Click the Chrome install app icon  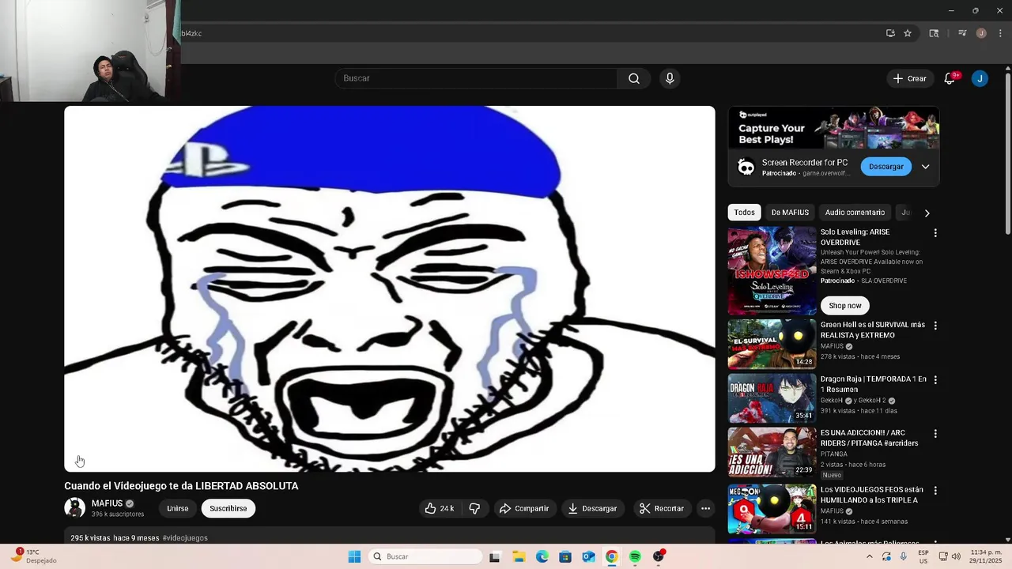pos(890,33)
